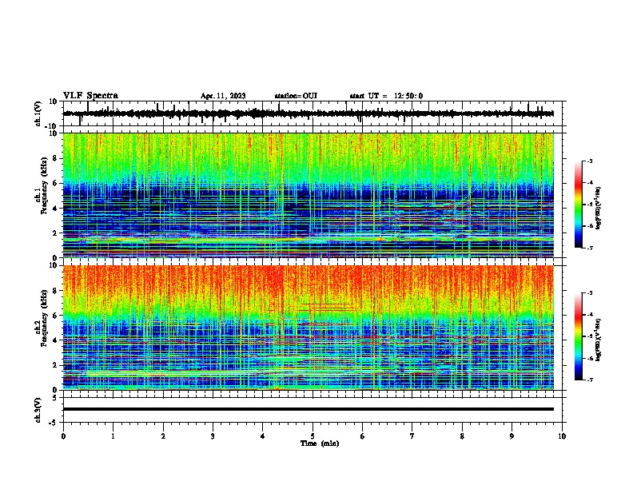Click the "-7" label on ch.2 color scale
This screenshot has height=489, width=633.
point(589,380)
